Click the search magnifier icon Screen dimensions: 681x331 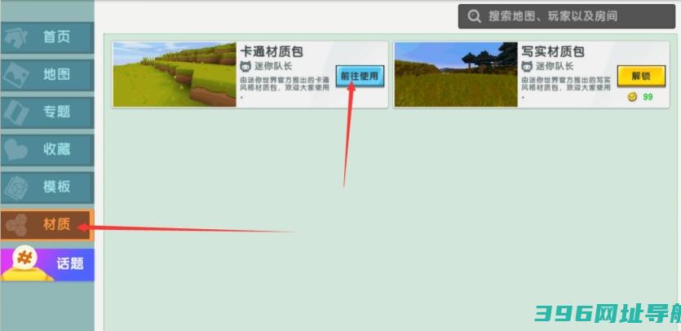coord(474,16)
